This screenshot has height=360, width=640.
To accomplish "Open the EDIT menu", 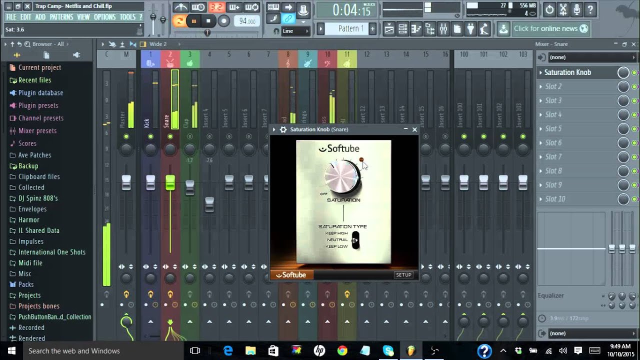I will click(x=25, y=17).
